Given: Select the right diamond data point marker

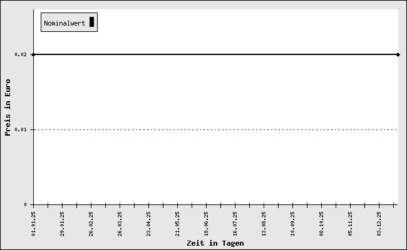Looking at the screenshot, I should point(398,55).
